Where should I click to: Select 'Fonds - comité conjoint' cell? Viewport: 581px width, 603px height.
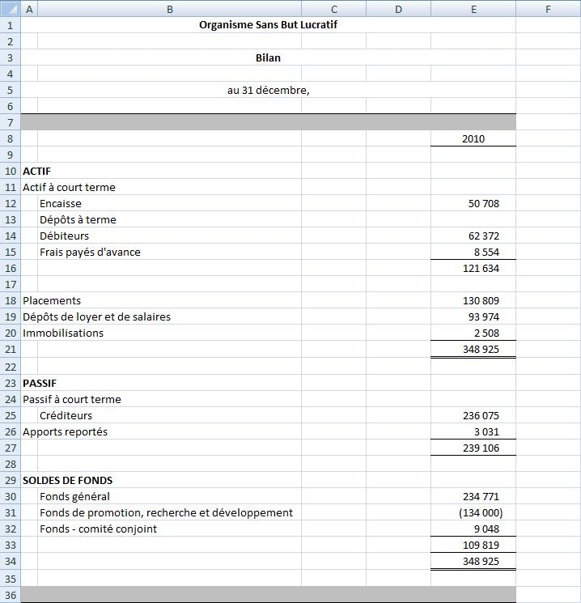tap(98, 529)
